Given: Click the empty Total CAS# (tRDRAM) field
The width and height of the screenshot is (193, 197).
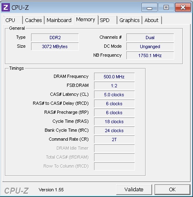Looking at the screenshot, I should pyautogui.click(x=114, y=157).
